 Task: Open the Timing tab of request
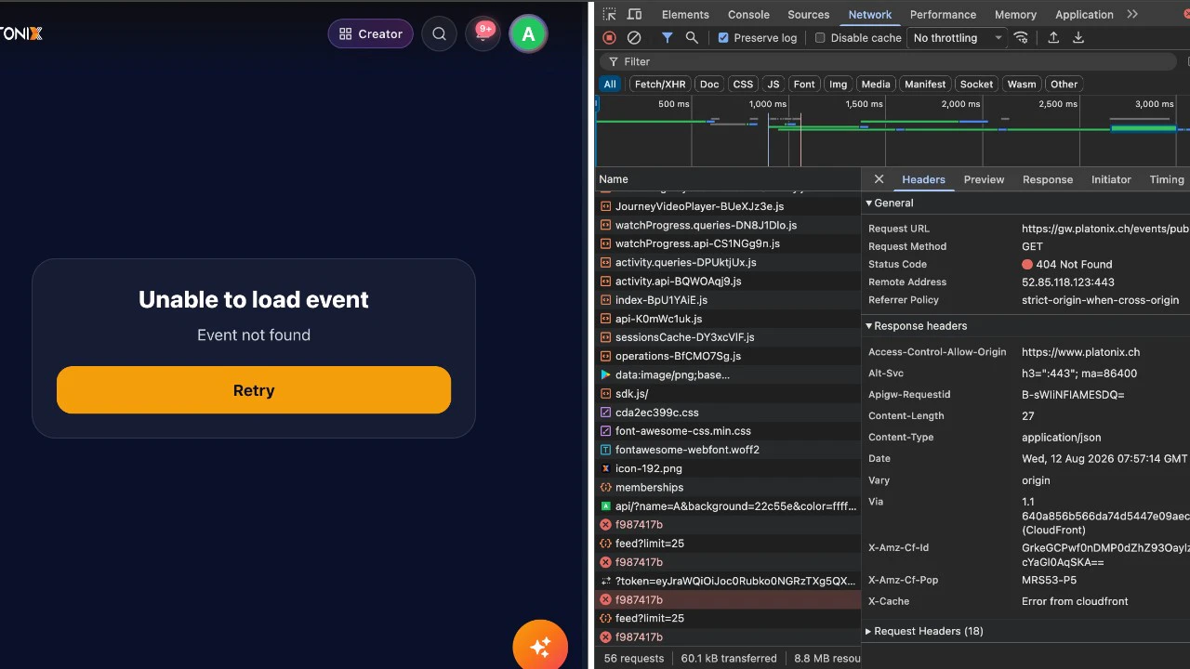click(x=1167, y=179)
